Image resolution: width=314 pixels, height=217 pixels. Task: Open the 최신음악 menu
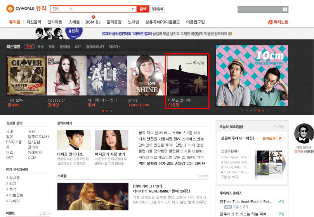(x=34, y=22)
